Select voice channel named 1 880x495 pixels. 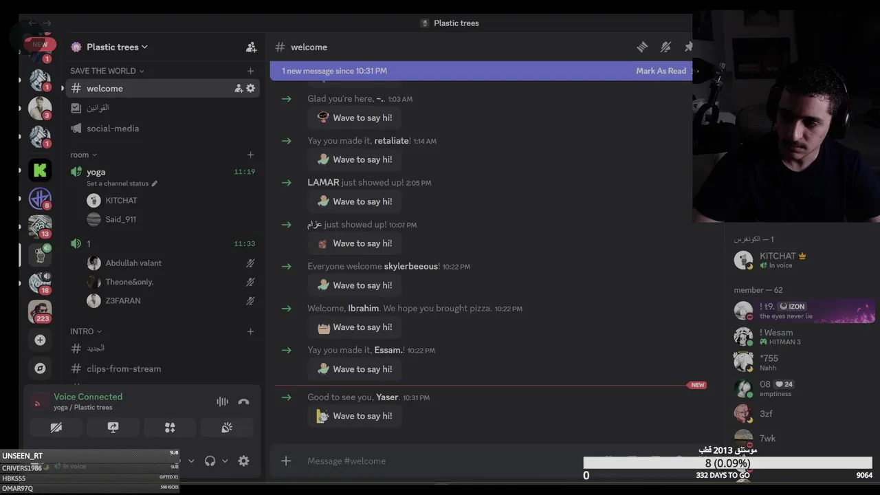[x=162, y=243]
